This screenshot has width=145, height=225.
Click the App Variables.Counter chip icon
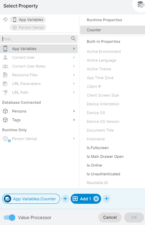[x=7, y=199]
